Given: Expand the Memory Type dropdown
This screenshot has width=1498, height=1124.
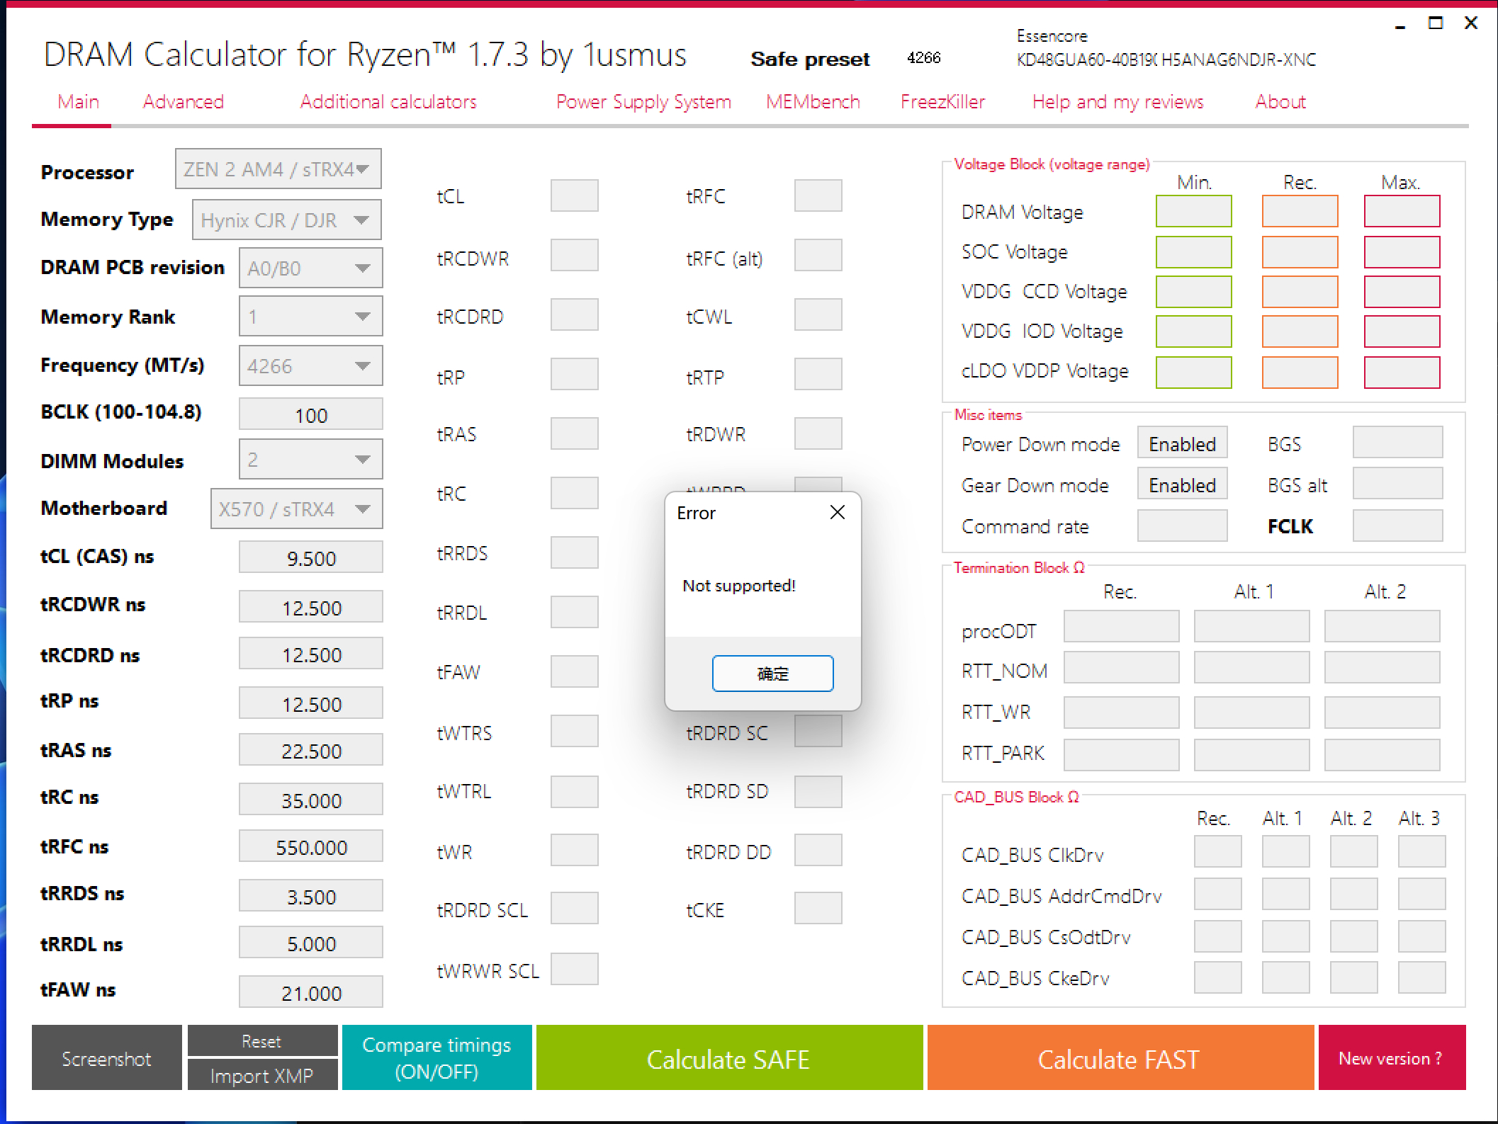Looking at the screenshot, I should click(287, 220).
